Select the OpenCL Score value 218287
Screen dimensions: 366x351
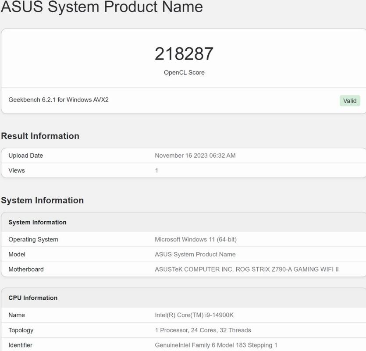point(184,54)
